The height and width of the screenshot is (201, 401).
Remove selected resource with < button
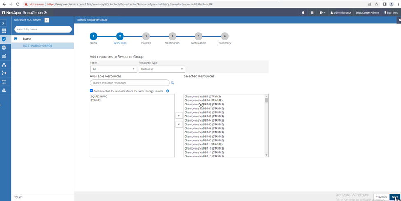pyautogui.click(x=179, y=124)
